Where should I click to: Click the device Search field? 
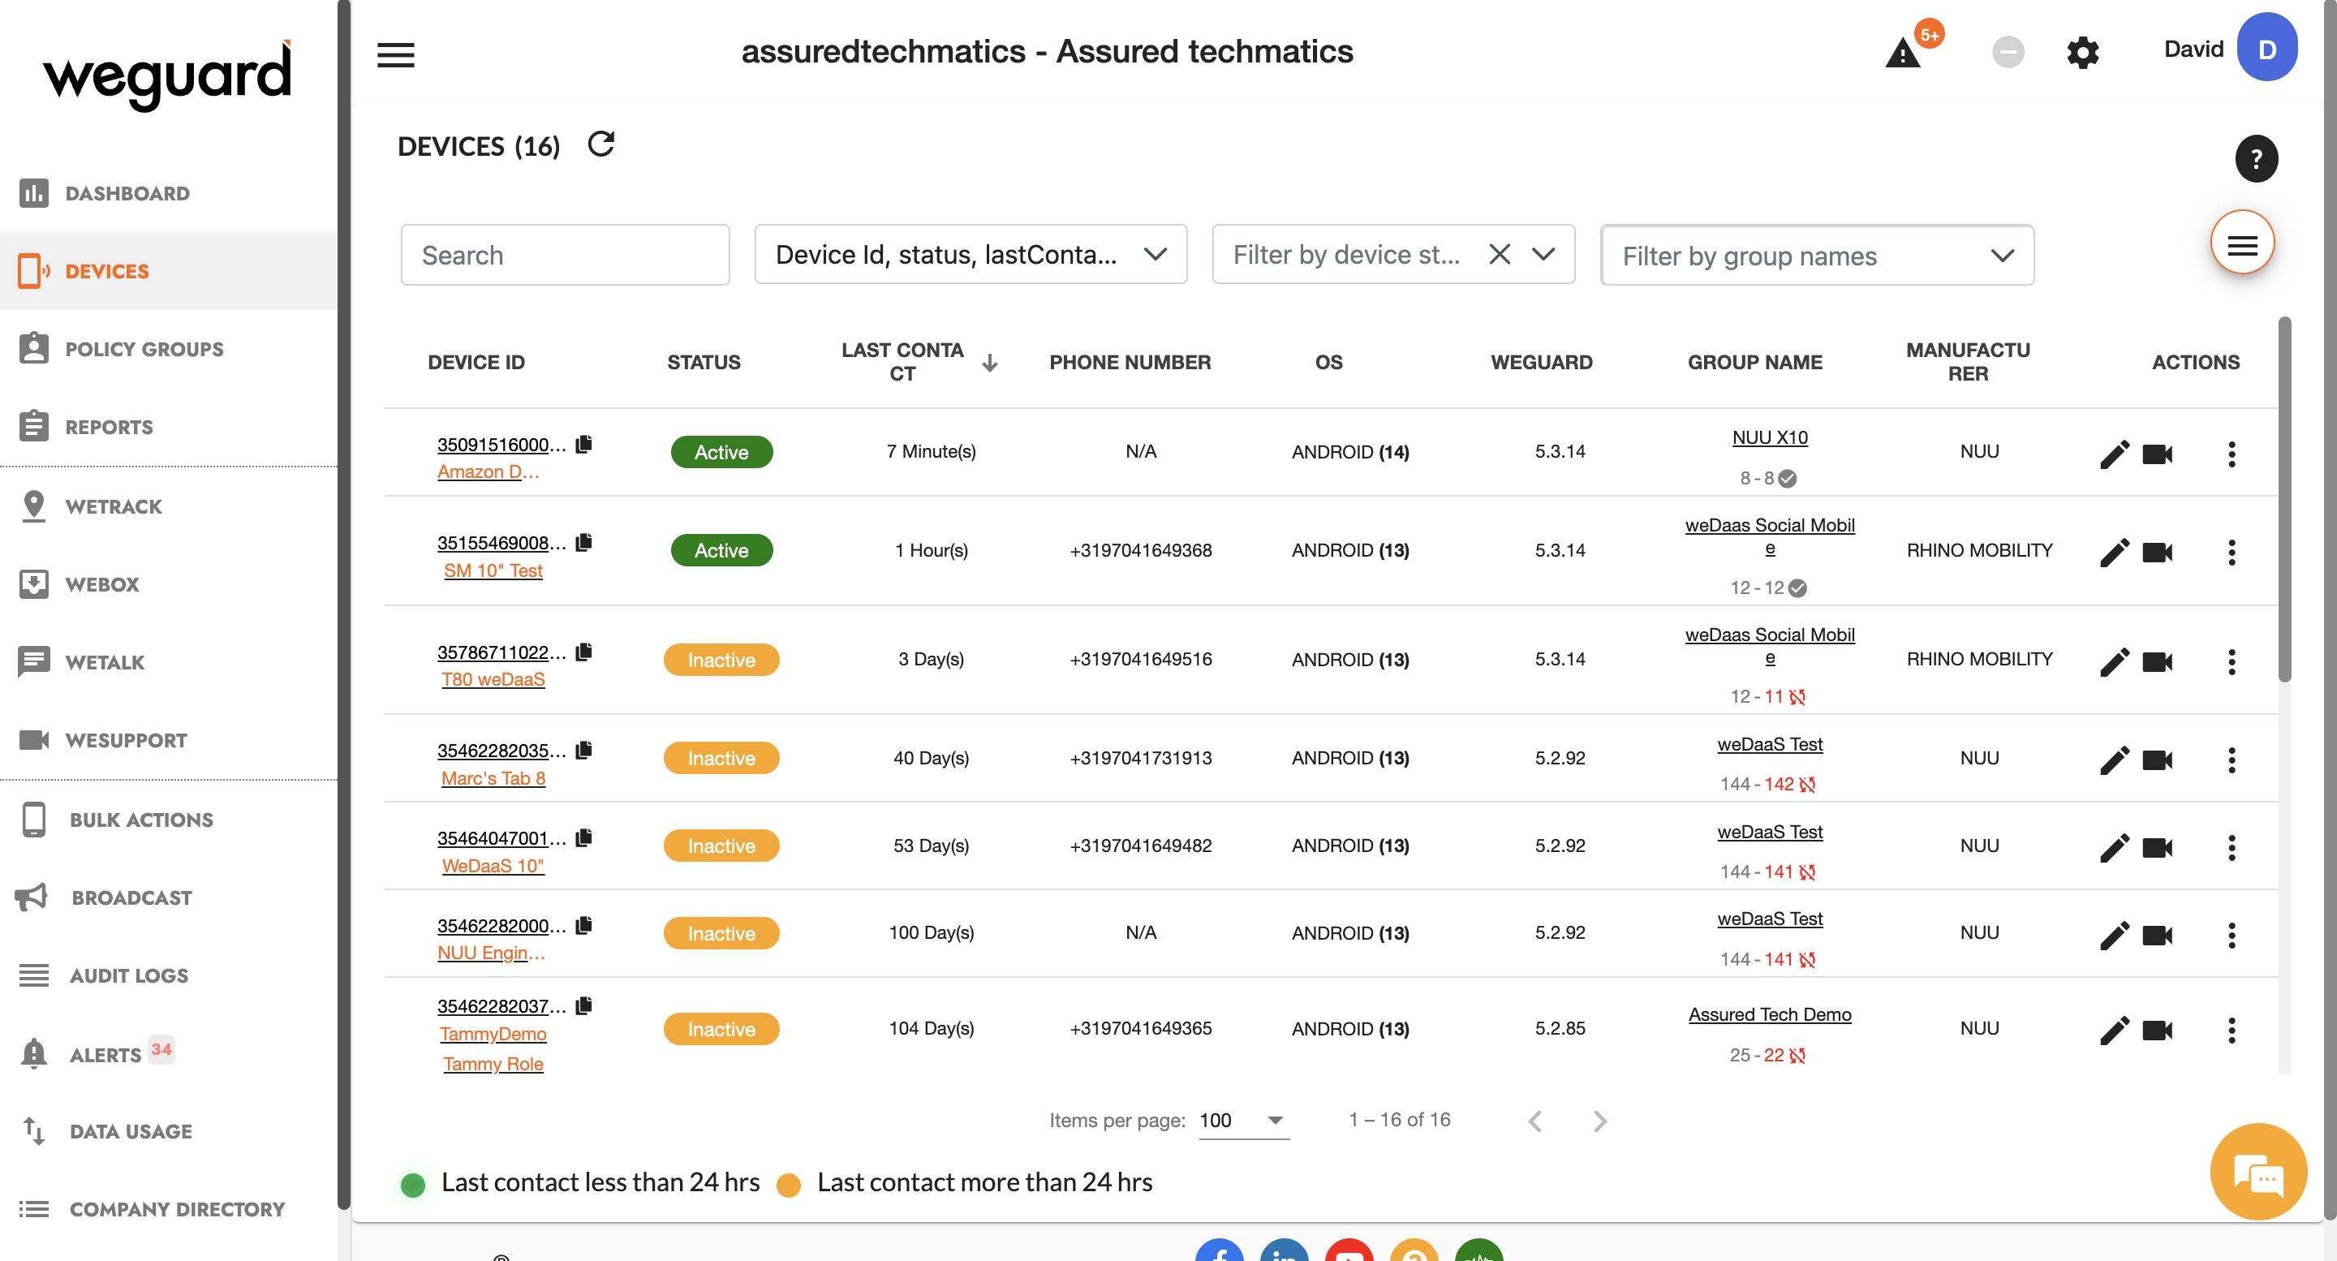[x=564, y=255]
